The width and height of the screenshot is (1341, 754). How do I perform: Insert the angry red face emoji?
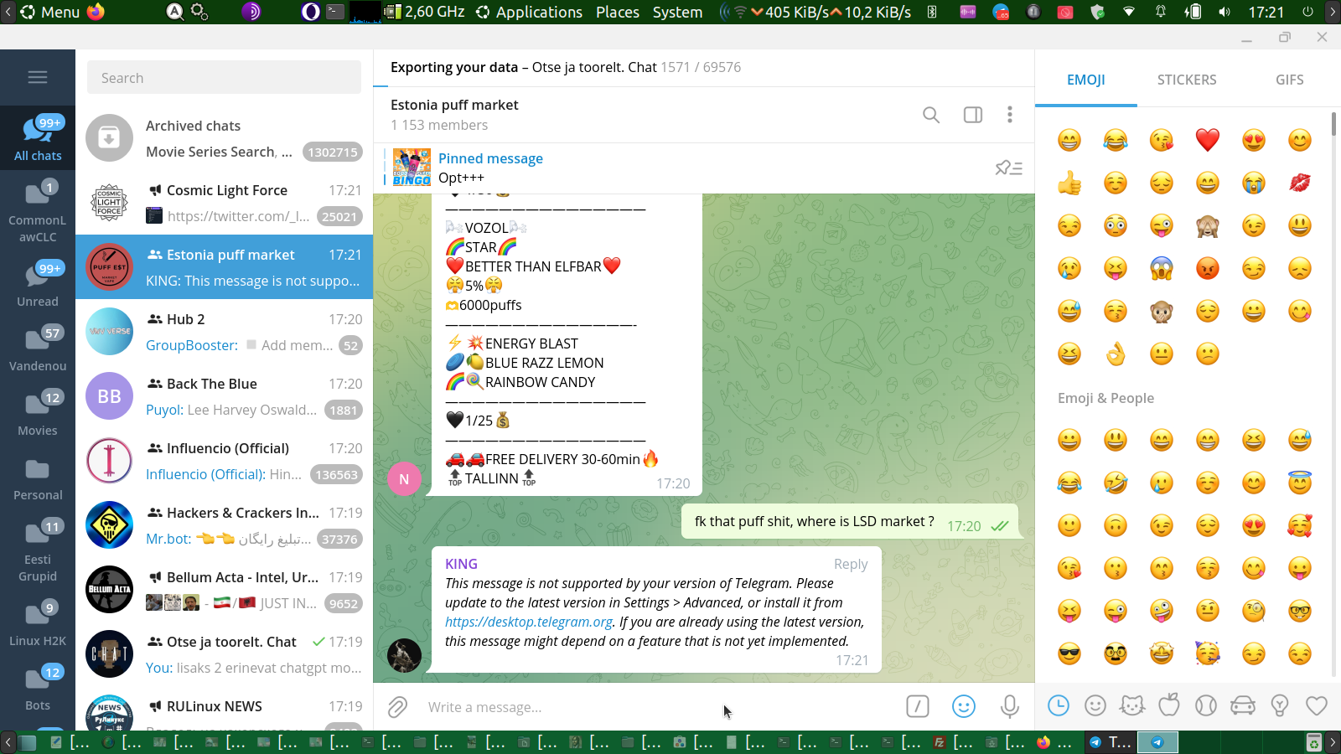coord(1208,268)
